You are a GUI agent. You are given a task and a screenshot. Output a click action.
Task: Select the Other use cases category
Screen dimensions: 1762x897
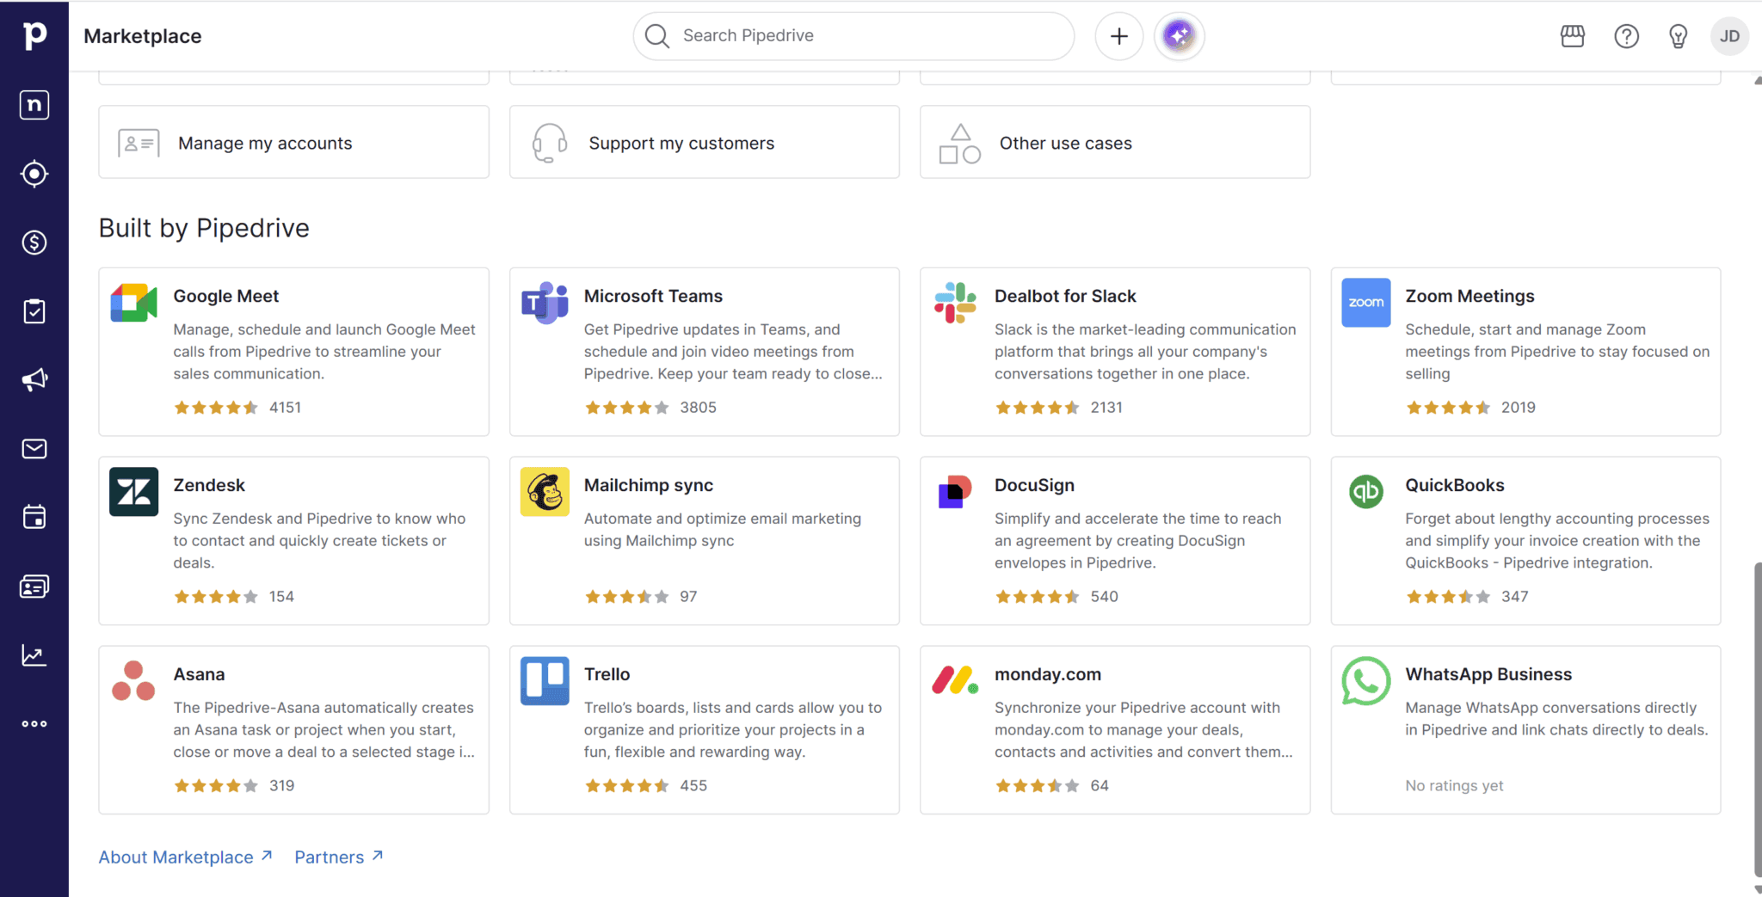coord(1115,143)
